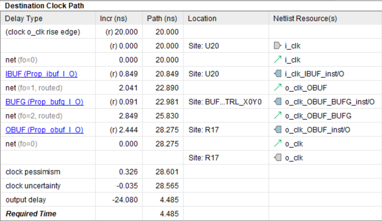
Task: Click the net arrow icon beside o_clk_OBUF_BUFG
Action: click(277, 116)
